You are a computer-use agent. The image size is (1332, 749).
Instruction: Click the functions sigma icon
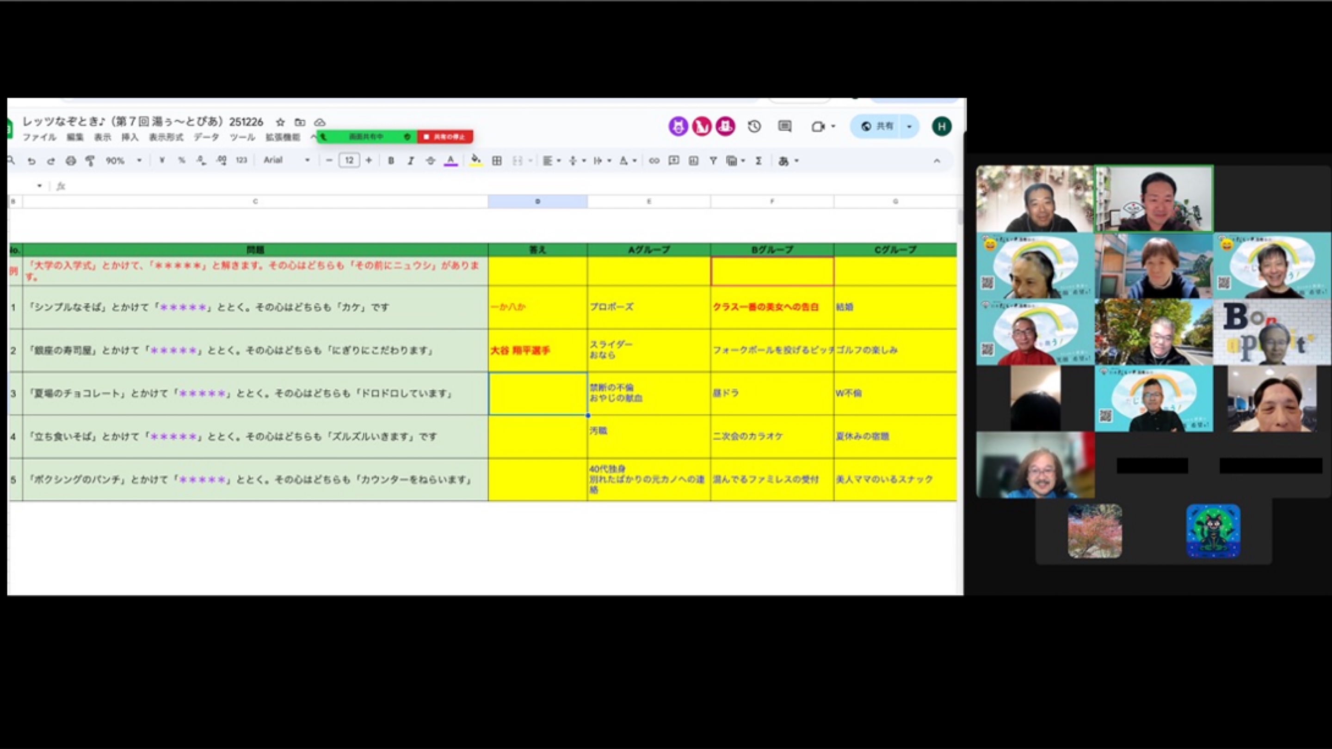(x=758, y=161)
